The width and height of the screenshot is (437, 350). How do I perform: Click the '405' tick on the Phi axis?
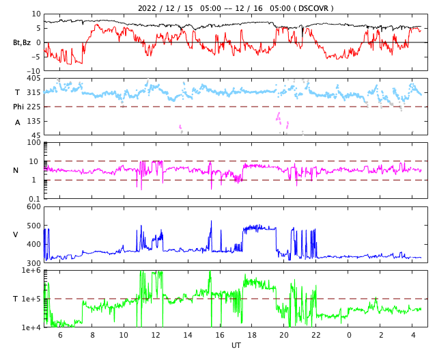click(x=33, y=79)
